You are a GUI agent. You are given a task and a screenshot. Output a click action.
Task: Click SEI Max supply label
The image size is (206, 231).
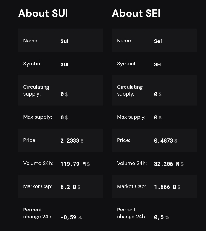131,117
